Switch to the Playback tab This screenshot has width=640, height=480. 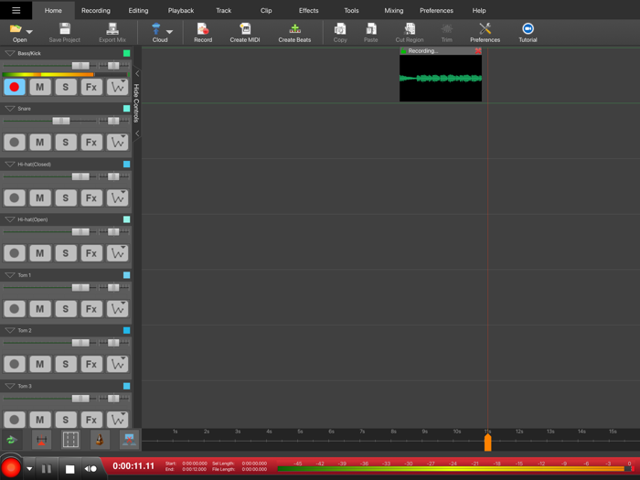pos(181,11)
